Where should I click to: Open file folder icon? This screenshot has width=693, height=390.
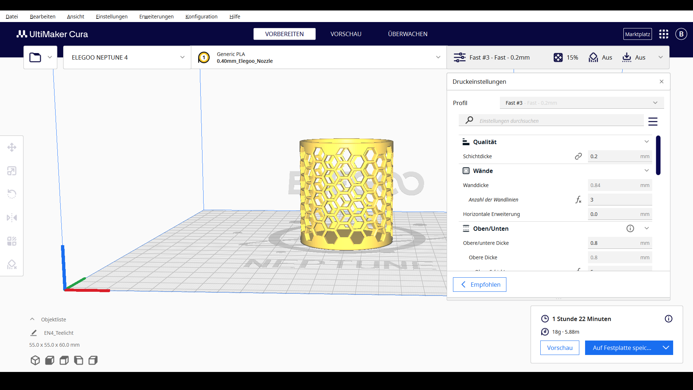pos(35,57)
